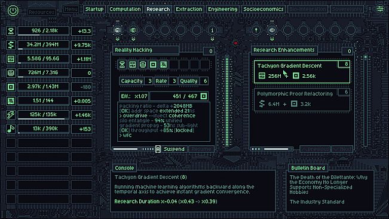Open the Engineering tab

(223, 9)
